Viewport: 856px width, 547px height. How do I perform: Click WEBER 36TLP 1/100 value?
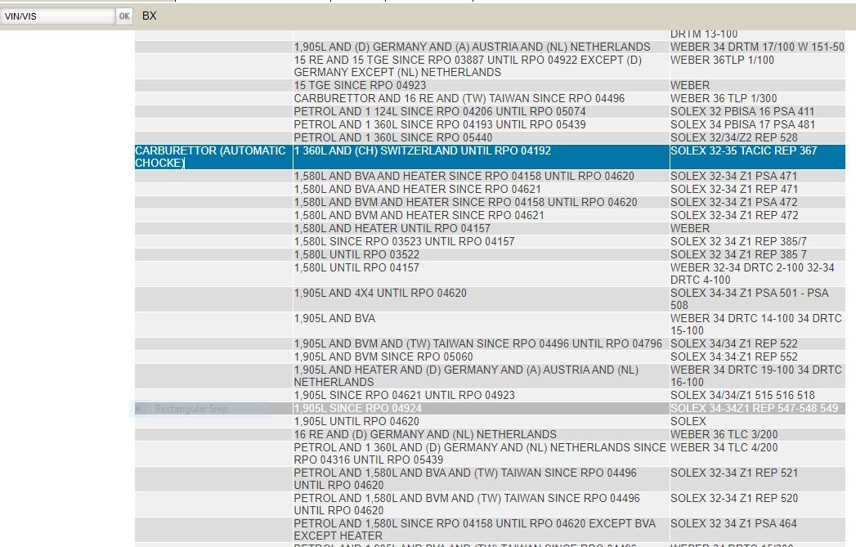[x=757, y=66]
